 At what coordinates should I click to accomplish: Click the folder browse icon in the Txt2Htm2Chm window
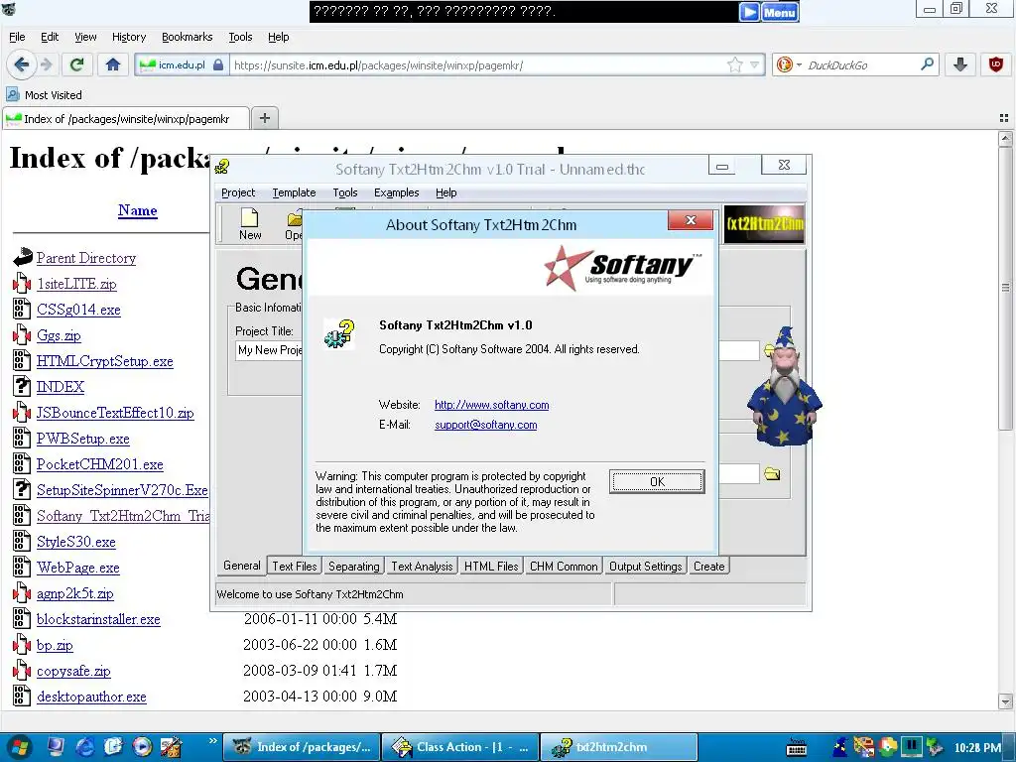(772, 474)
